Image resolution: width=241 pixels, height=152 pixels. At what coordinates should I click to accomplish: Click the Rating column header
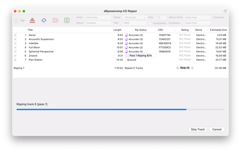click(x=185, y=30)
